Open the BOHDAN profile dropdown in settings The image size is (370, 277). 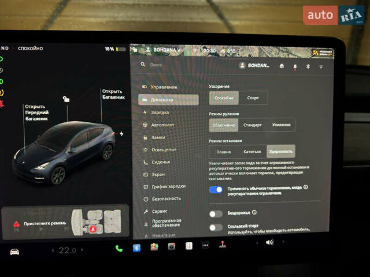coord(254,65)
